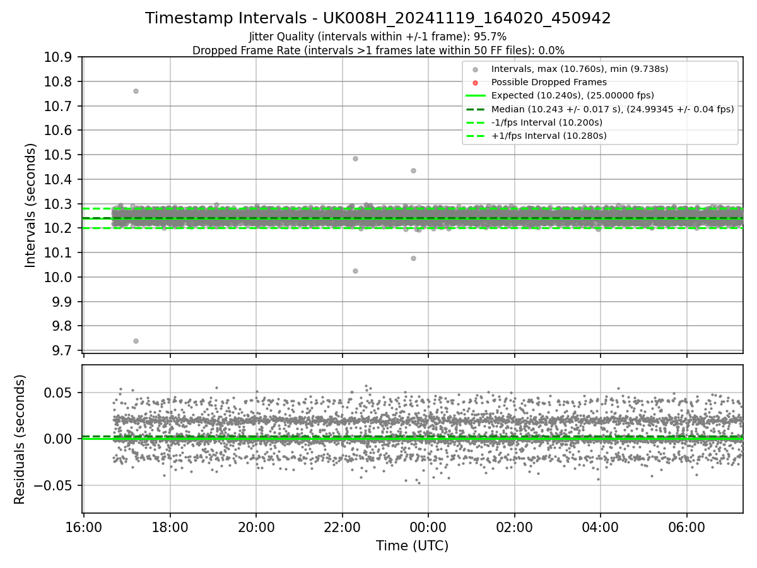
Task: Click the 06:00 time tick label
Action: click(x=686, y=528)
